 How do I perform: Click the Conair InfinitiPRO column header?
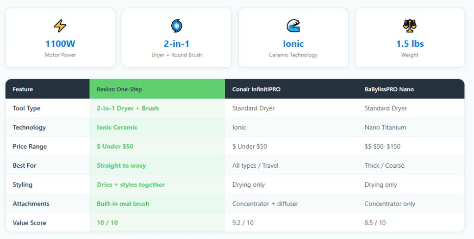291,89
